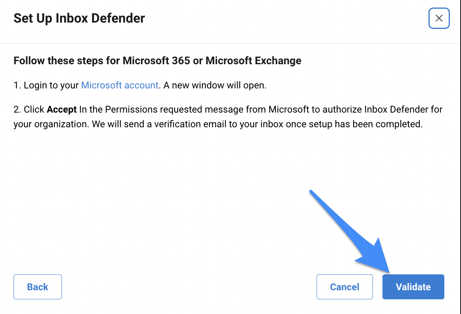Return to previous step via Back

(x=38, y=287)
